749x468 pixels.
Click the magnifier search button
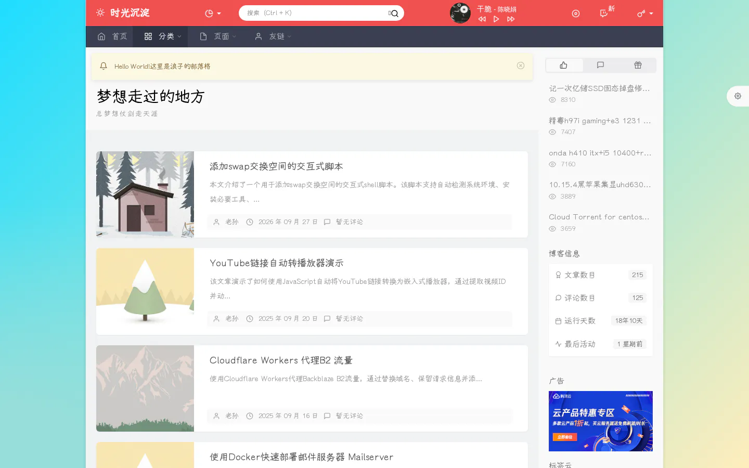coord(394,14)
